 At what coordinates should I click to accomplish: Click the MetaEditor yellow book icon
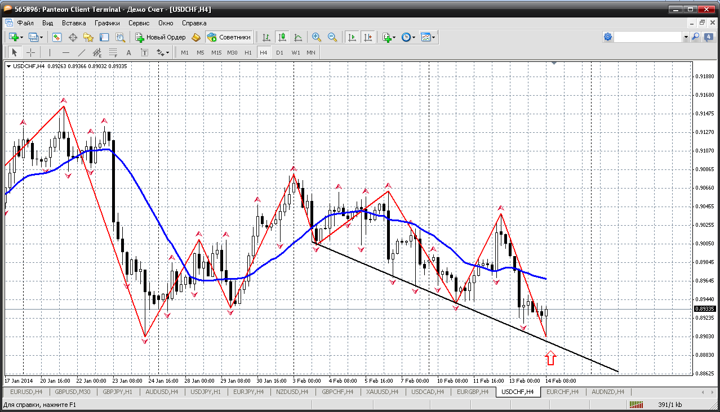[x=196, y=37]
